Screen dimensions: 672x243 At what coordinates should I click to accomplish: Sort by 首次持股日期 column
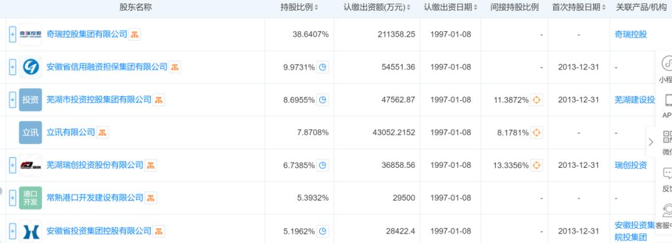tap(579, 7)
